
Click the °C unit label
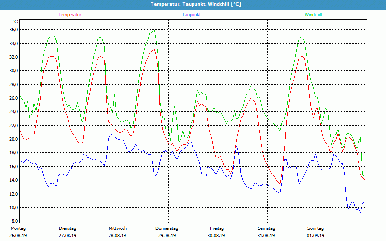click(x=15, y=22)
